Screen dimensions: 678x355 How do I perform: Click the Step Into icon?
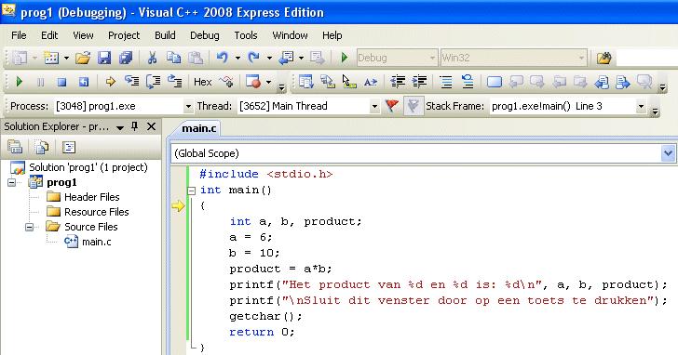132,82
